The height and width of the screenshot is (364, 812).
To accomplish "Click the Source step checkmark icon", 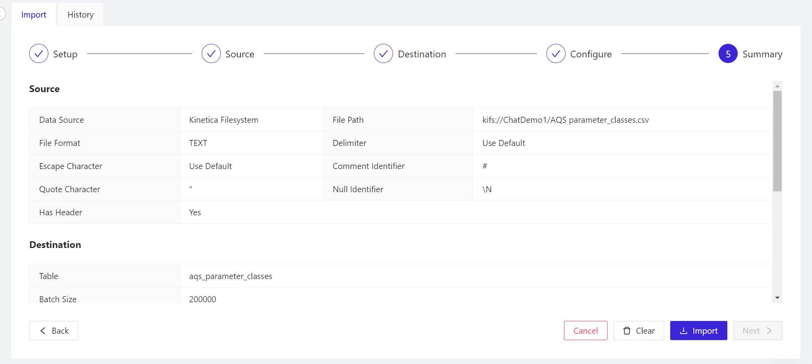I will click(x=211, y=54).
